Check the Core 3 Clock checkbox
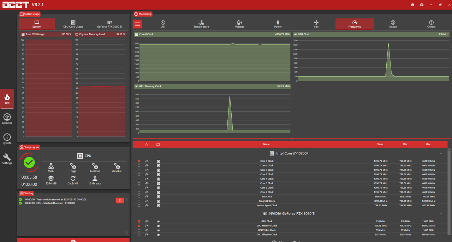 139,175
